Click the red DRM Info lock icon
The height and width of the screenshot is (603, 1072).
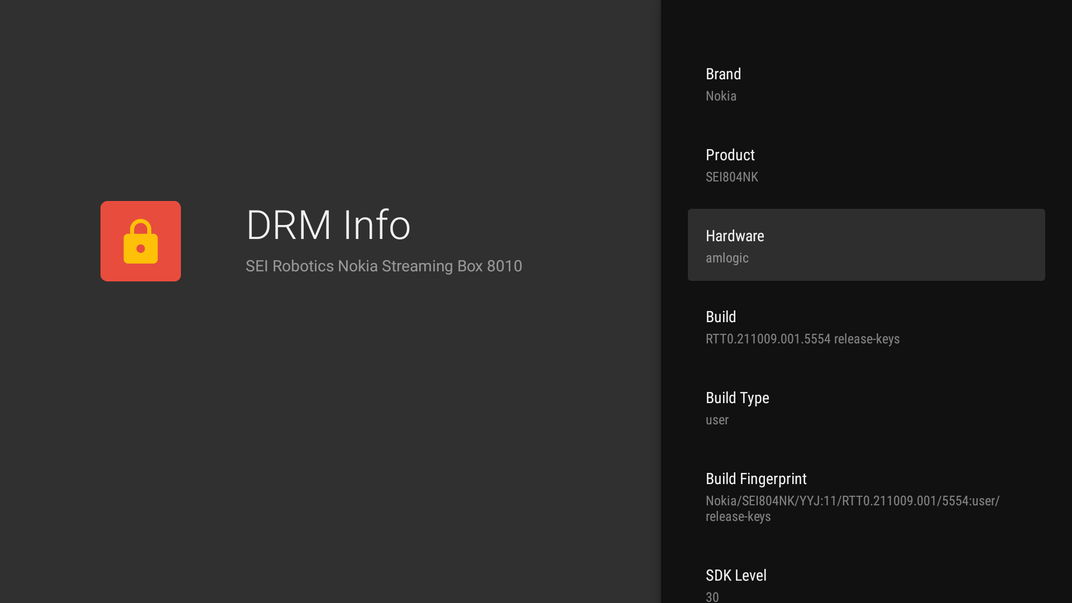click(141, 241)
